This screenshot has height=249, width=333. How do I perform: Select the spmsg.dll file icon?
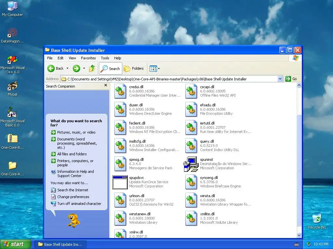pyautogui.click(x=120, y=164)
